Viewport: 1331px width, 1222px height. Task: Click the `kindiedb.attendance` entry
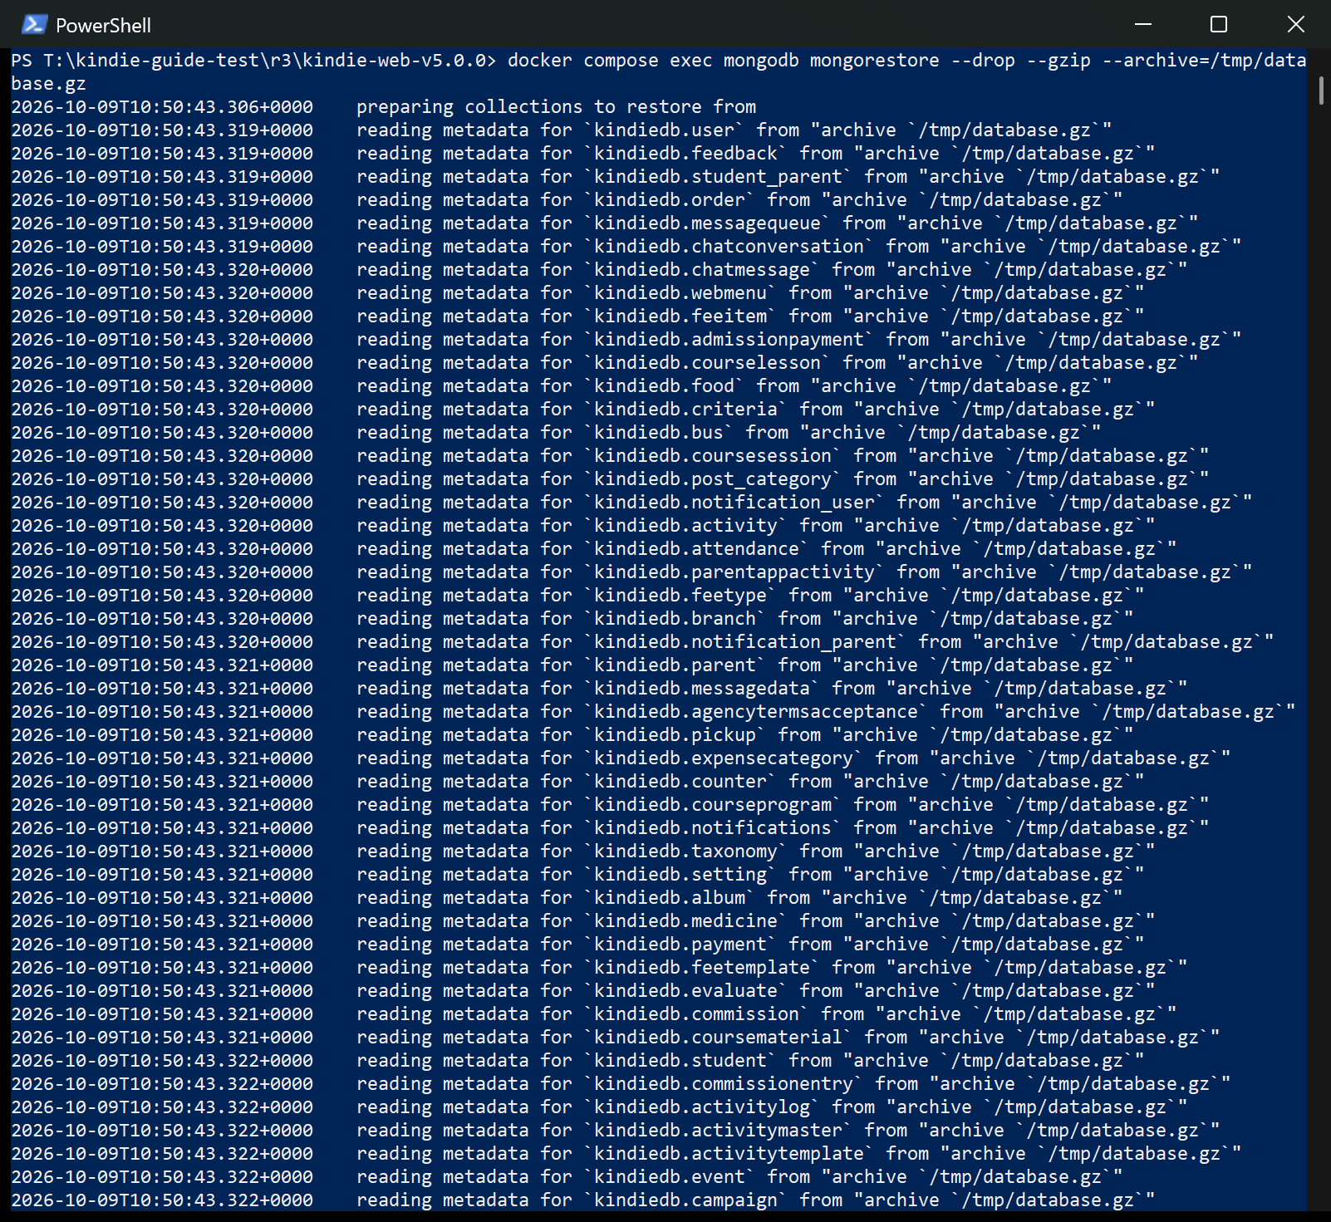click(697, 549)
